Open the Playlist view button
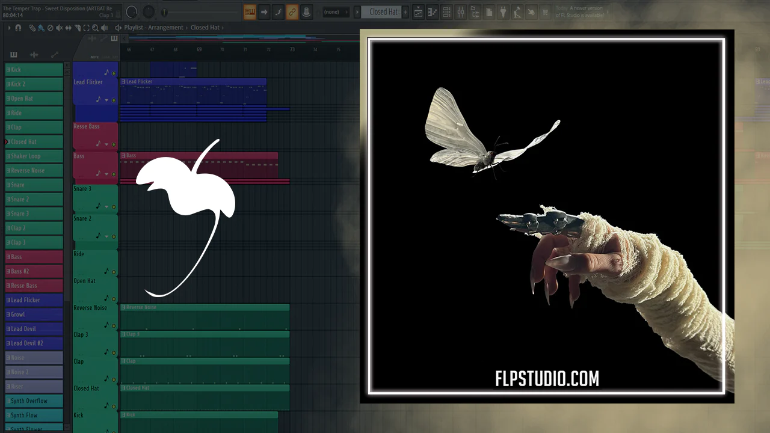 tap(418, 12)
